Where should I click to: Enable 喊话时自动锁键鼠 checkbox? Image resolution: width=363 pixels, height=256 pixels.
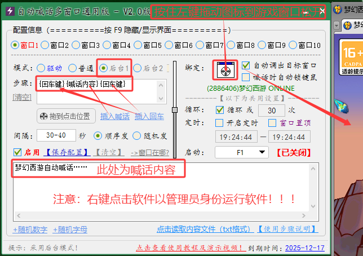[x=246, y=77]
